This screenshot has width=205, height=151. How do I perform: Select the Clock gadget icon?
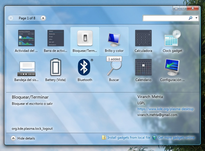[172, 38]
